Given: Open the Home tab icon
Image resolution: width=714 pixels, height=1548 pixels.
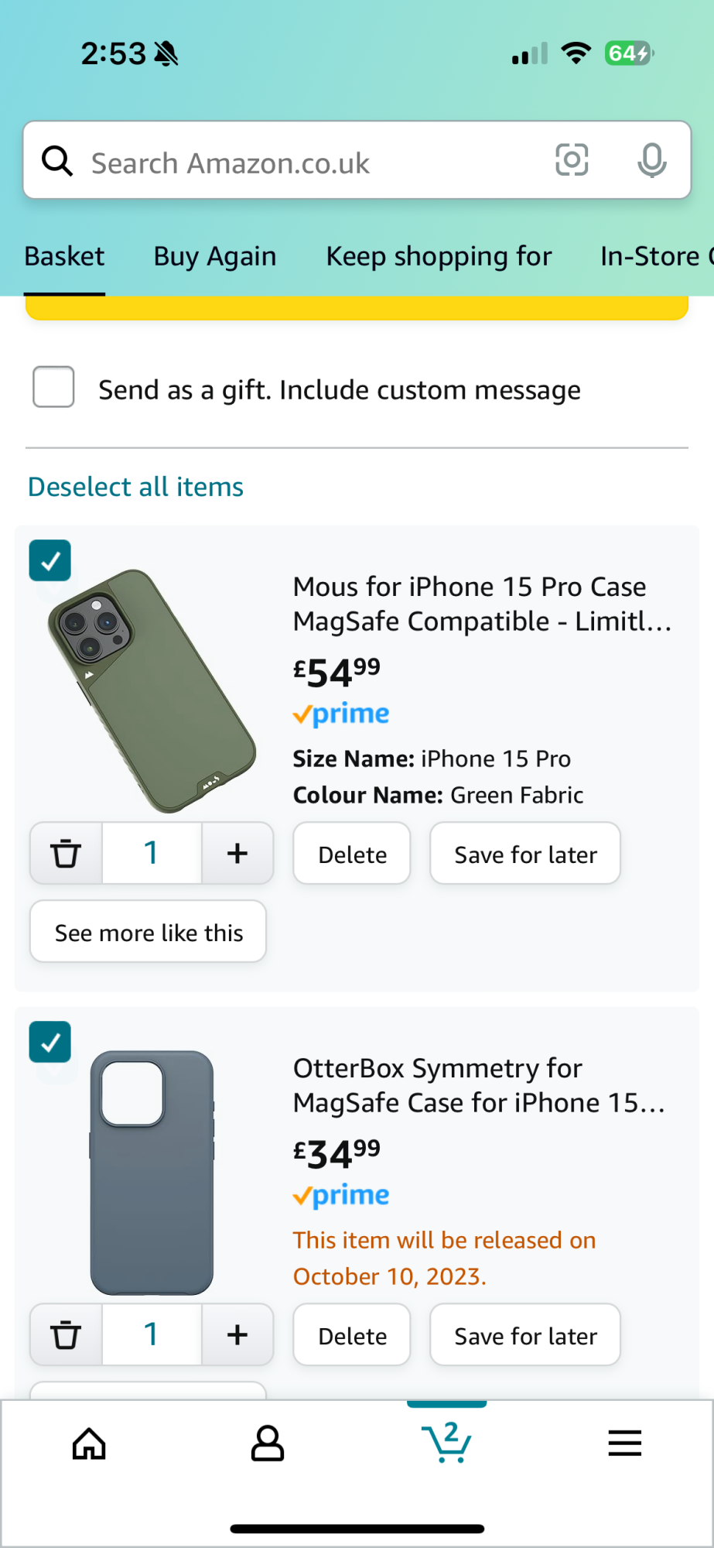Looking at the screenshot, I should 89,1444.
